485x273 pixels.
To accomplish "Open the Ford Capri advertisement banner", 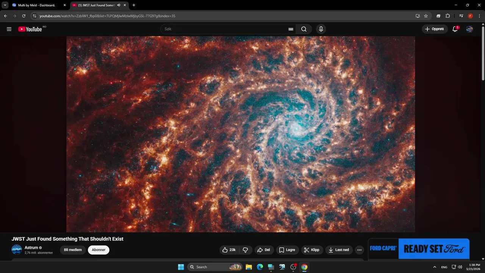I will pyautogui.click(x=419, y=249).
